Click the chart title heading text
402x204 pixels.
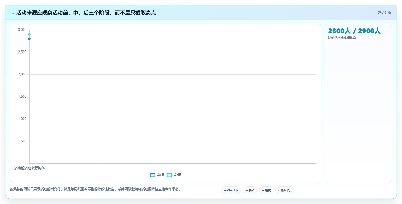click(x=86, y=13)
